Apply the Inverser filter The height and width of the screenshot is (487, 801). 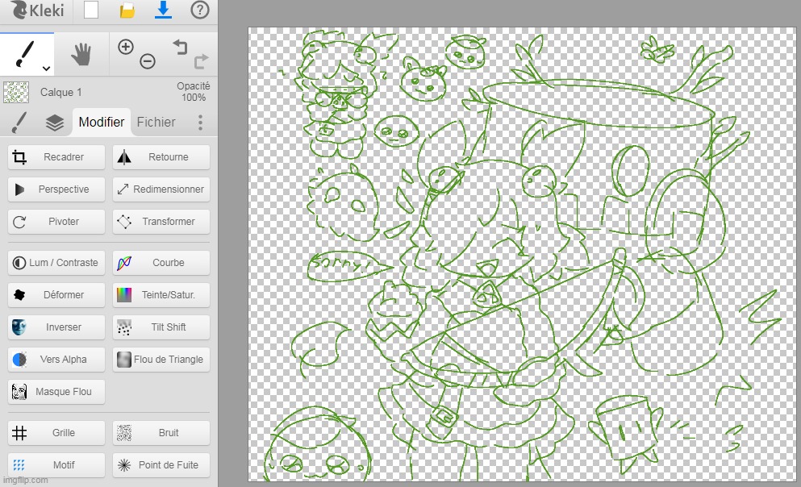point(56,327)
